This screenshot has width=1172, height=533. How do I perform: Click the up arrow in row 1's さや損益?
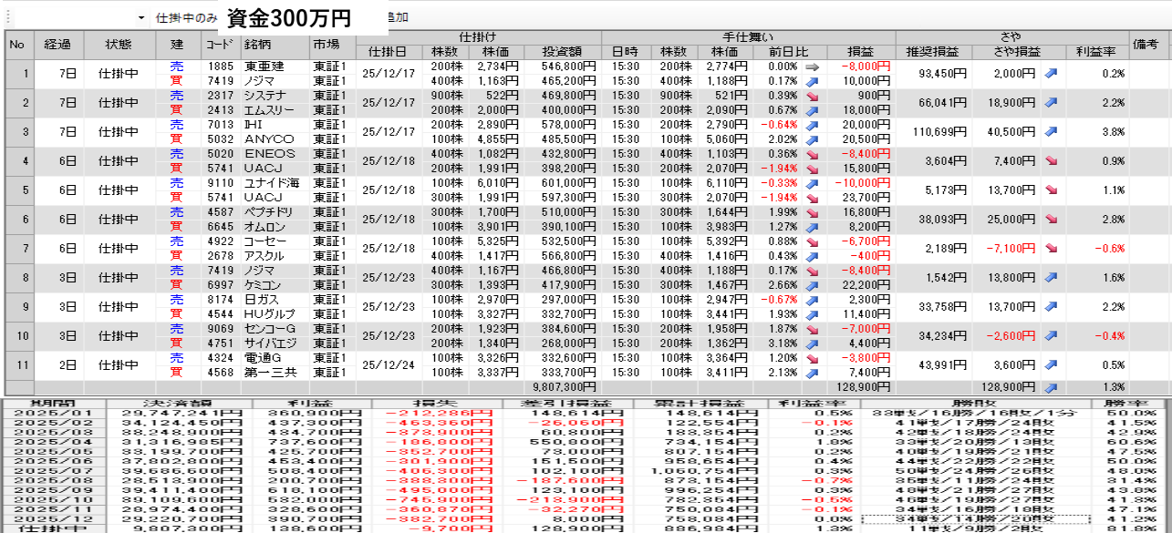[1051, 74]
